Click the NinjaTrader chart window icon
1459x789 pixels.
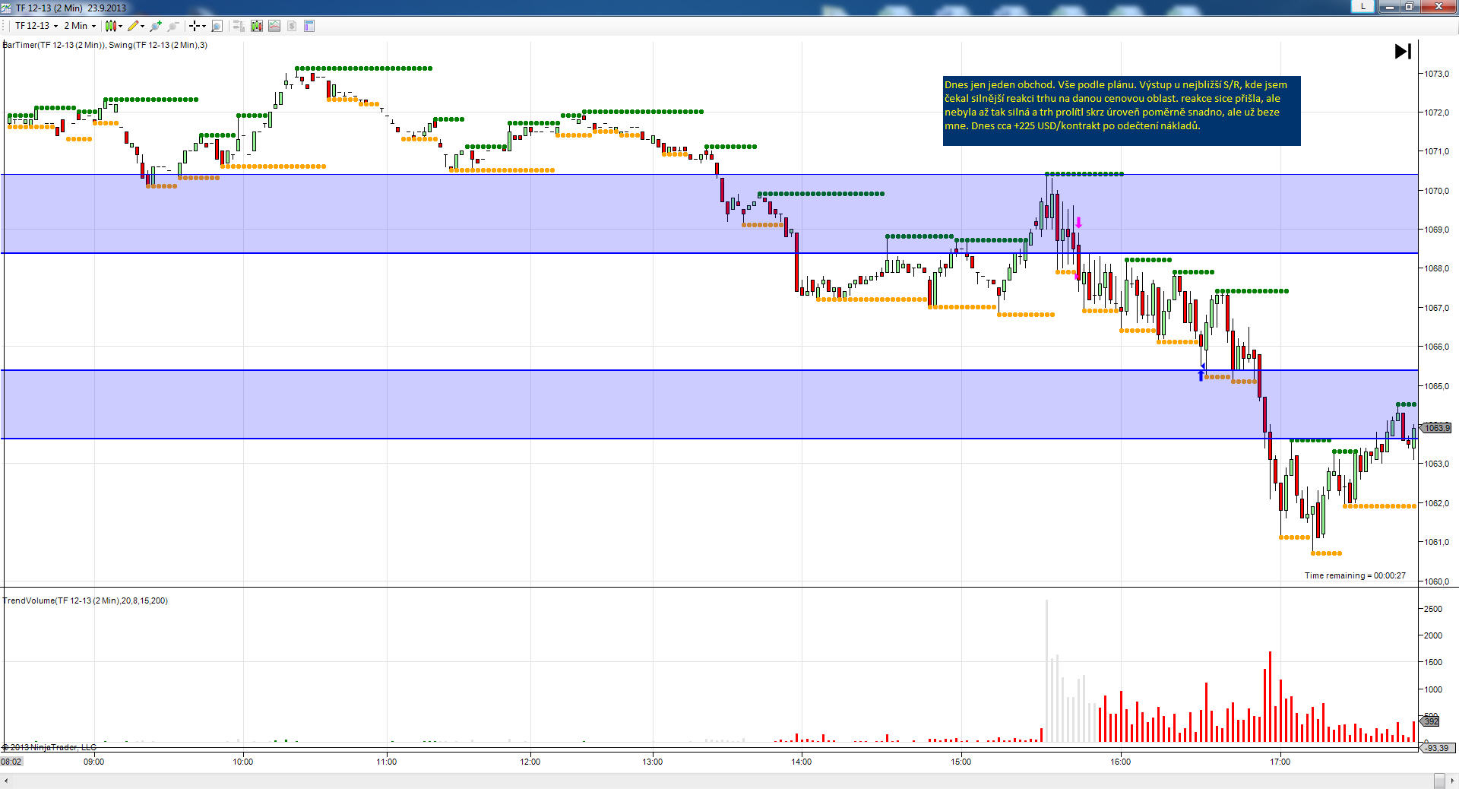point(6,8)
